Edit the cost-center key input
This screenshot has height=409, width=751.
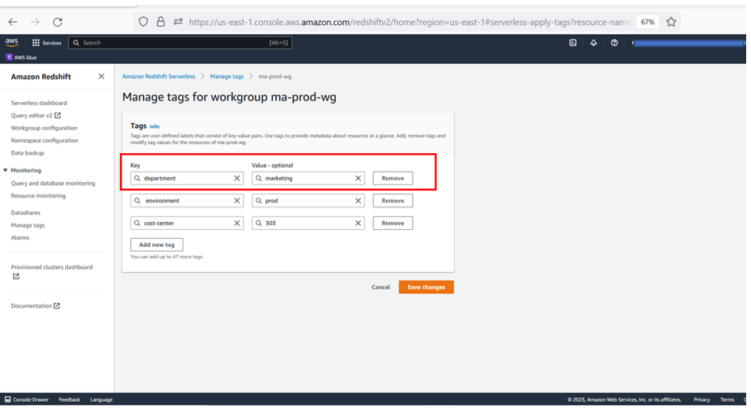coord(187,224)
